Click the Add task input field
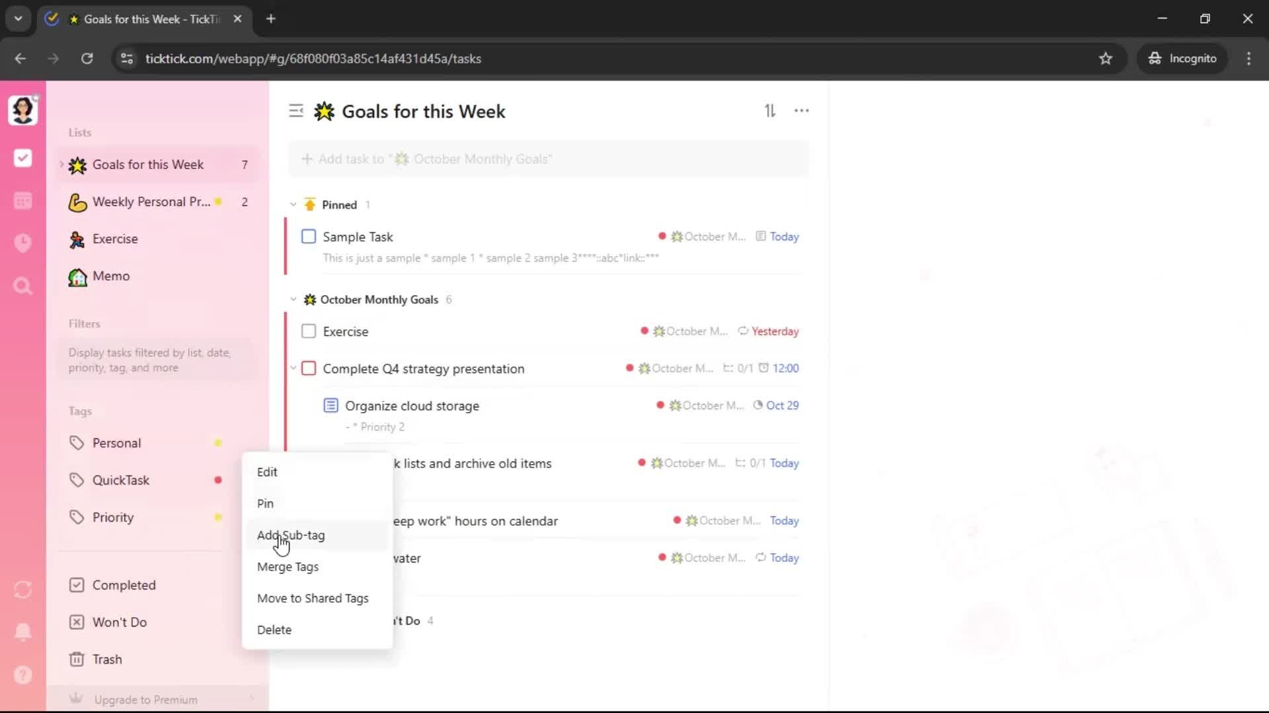Image resolution: width=1269 pixels, height=713 pixels. [x=549, y=159]
